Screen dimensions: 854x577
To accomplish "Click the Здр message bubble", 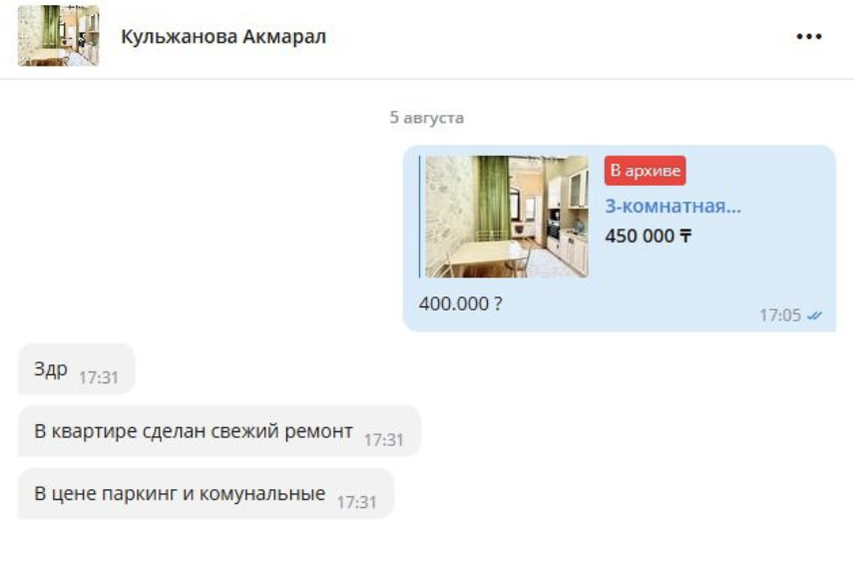I will pyautogui.click(x=76, y=369).
